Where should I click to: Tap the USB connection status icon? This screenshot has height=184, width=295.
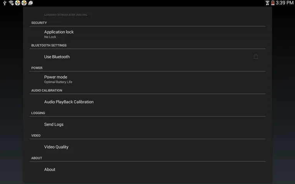tap(5, 3)
